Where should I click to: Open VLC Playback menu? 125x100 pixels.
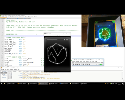tap(77, 61)
